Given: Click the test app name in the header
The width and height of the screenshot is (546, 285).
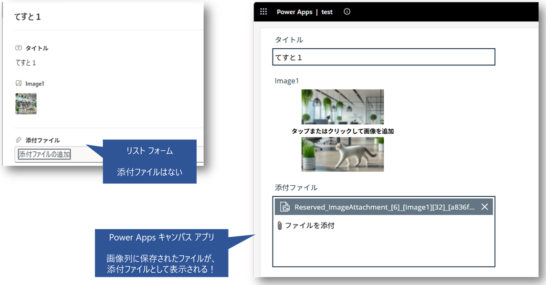Looking at the screenshot, I should (327, 12).
